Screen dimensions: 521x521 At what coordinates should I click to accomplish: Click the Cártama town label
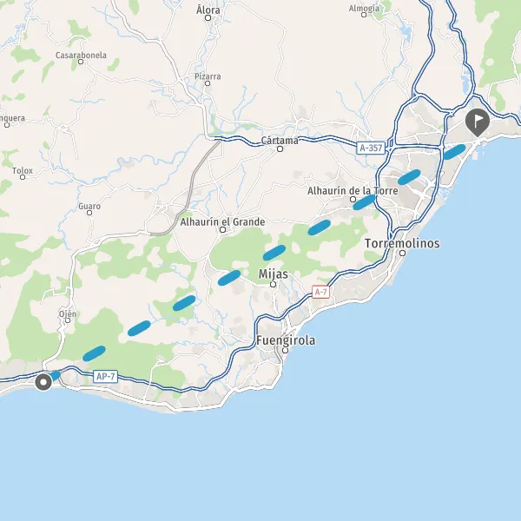280,141
